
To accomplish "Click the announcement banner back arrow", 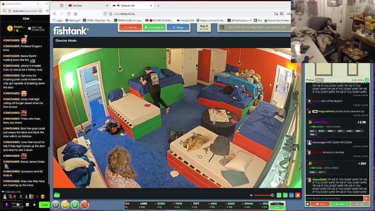I will (222, 27).
